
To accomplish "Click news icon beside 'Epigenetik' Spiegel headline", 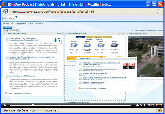I will click(80, 74).
